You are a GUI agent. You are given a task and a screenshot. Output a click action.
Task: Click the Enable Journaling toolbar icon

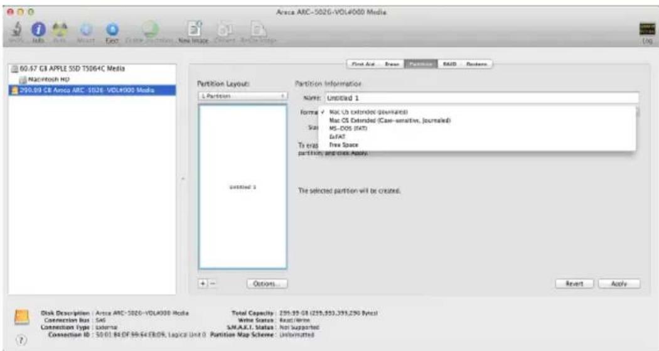(x=149, y=30)
